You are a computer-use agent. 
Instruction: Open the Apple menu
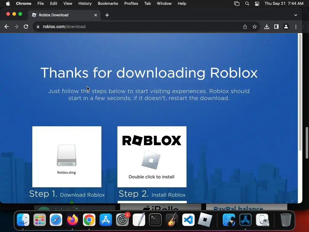pos(8,4)
